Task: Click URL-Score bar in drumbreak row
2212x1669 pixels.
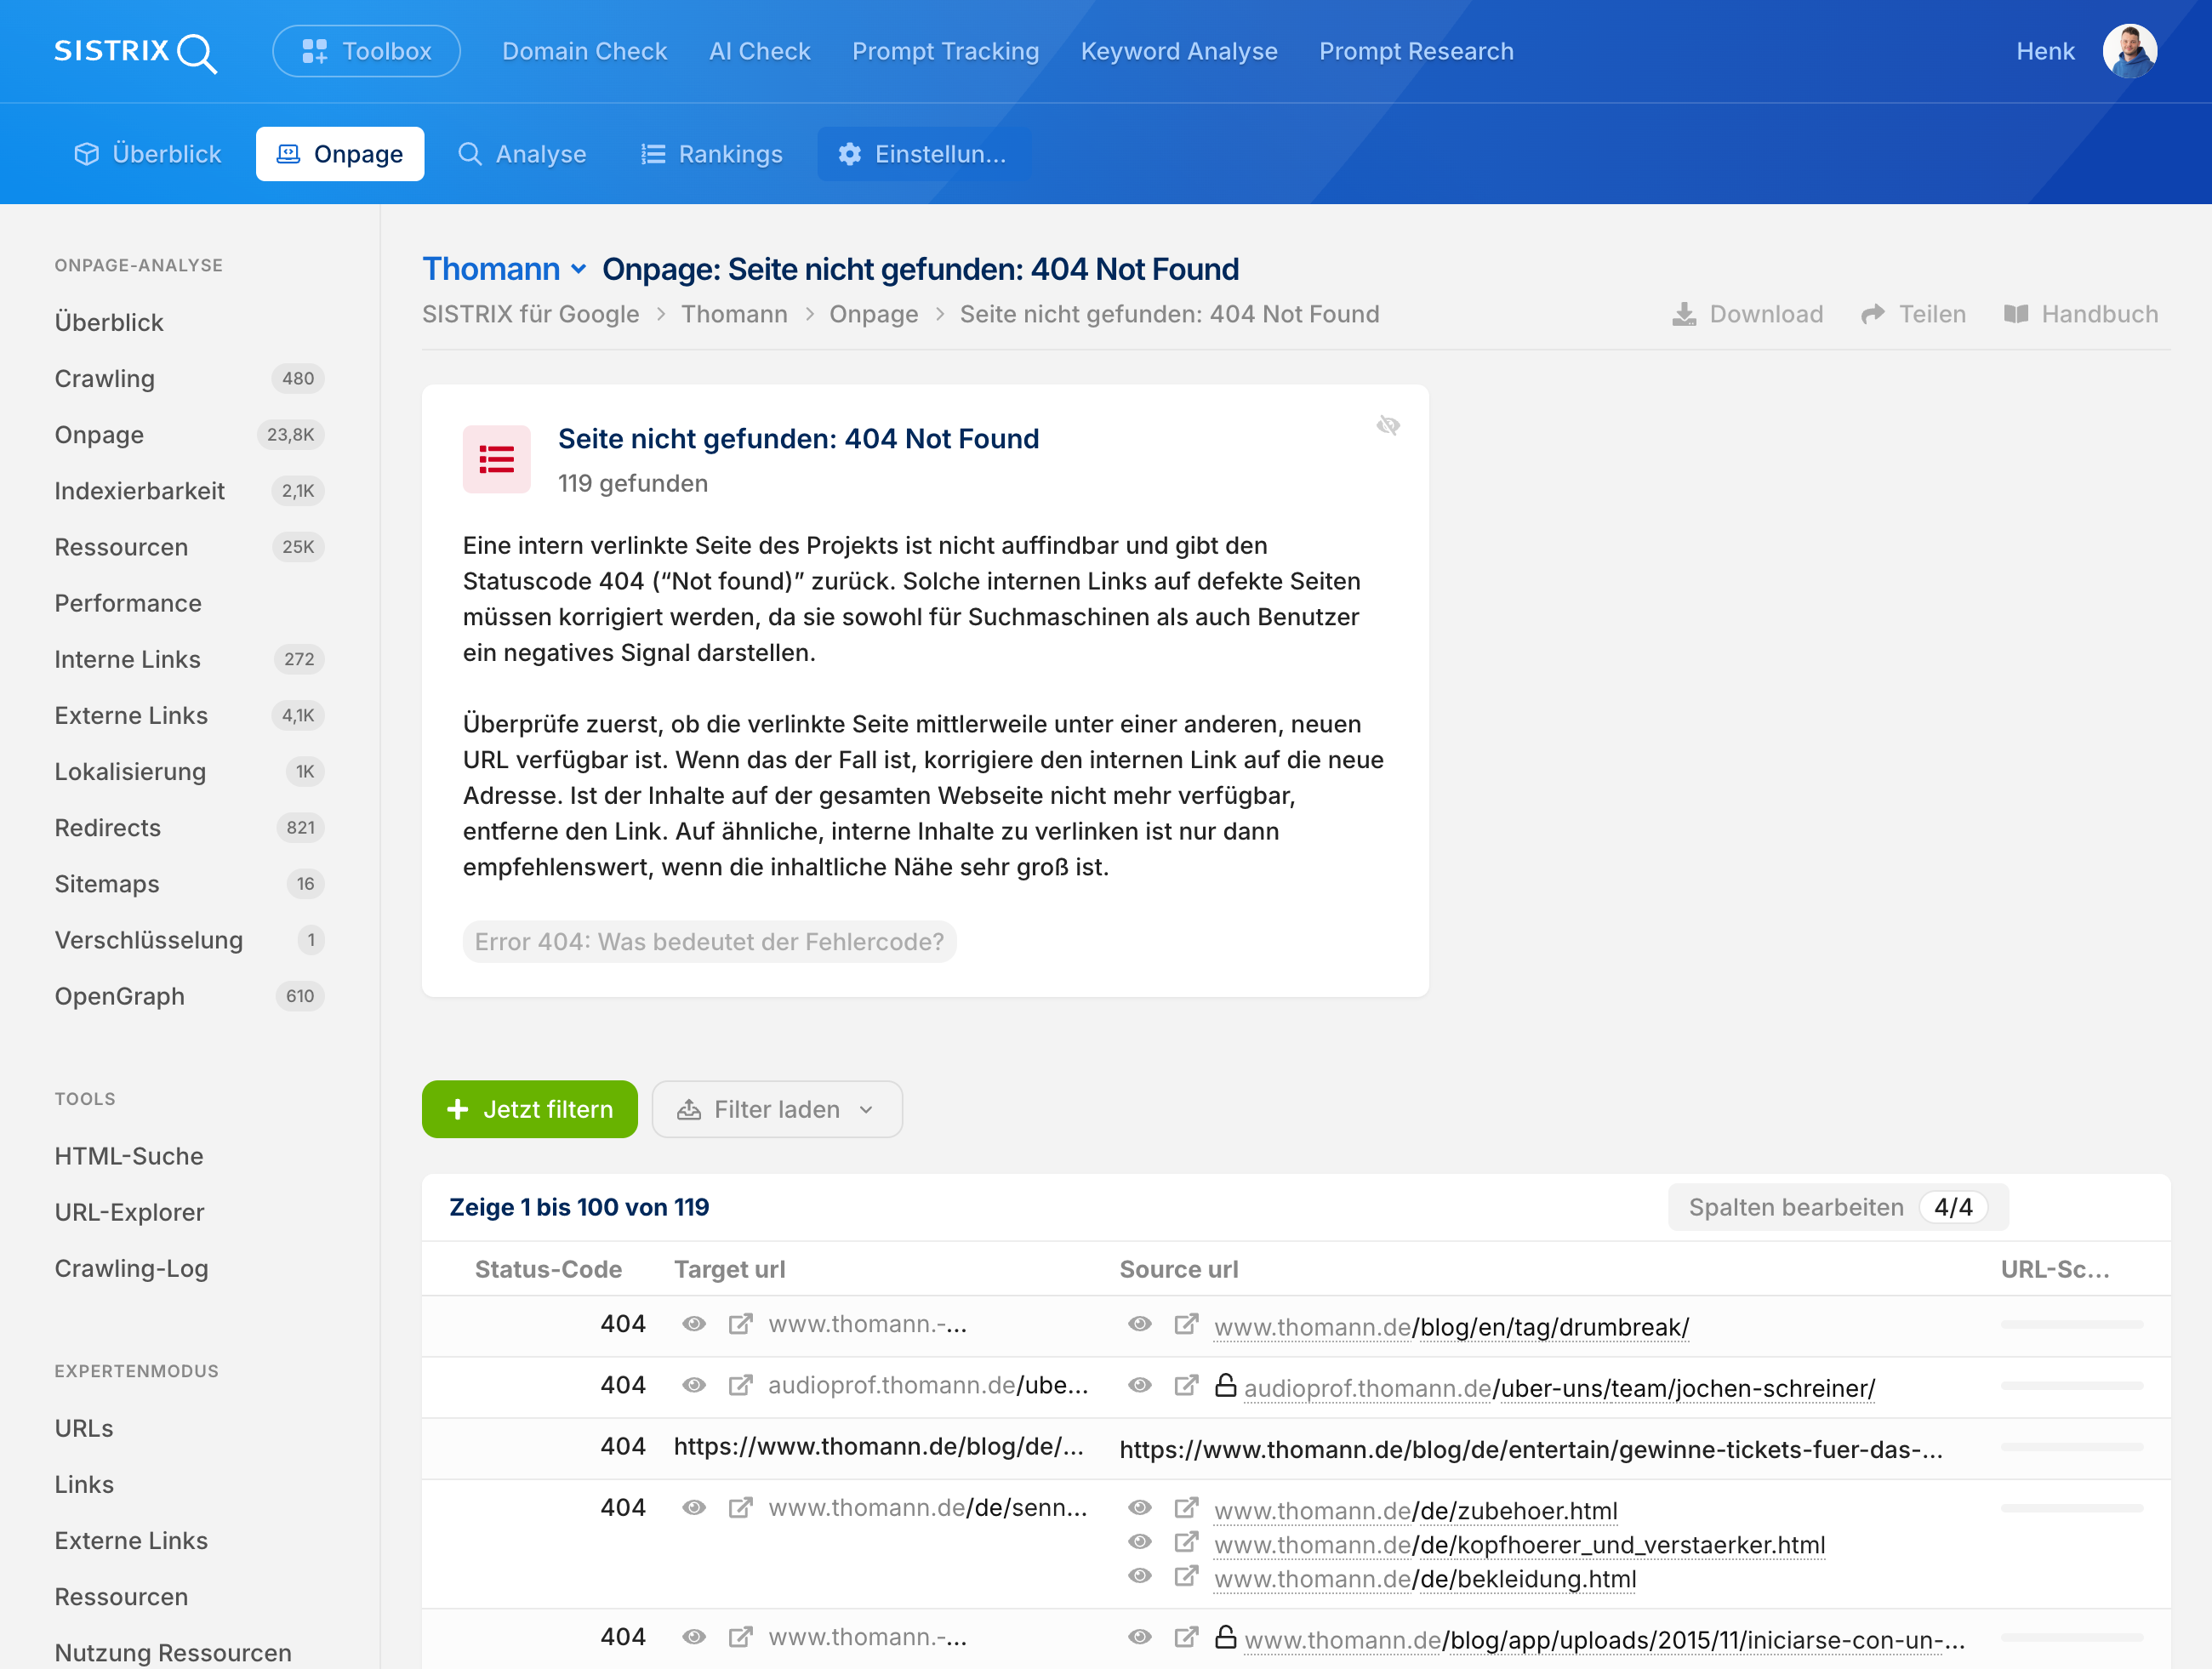Action: click(x=2071, y=1324)
